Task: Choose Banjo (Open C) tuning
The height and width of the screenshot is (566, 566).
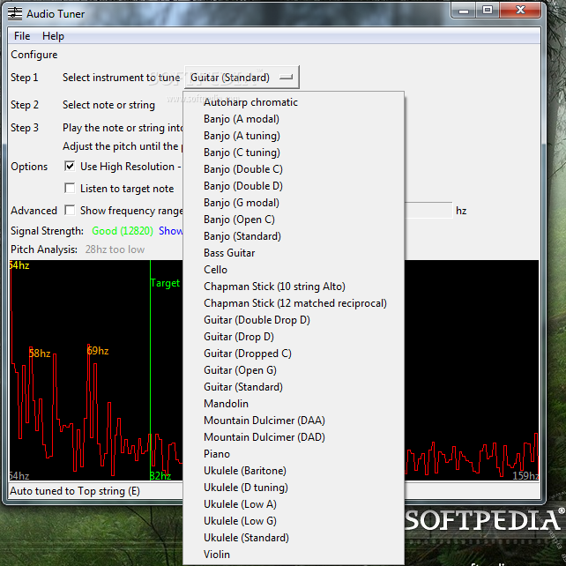Action: tap(294, 220)
